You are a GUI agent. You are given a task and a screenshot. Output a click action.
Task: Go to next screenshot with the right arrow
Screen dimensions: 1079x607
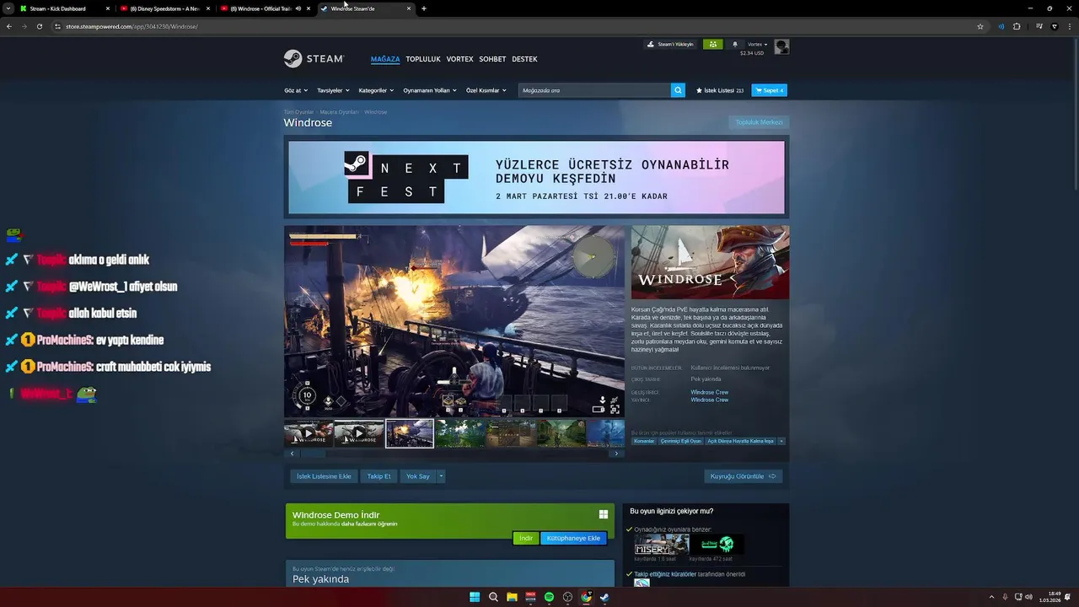coord(616,454)
